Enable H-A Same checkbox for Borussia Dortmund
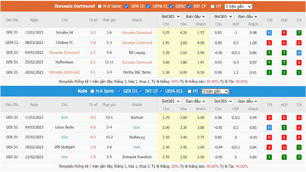This screenshot has width=306, height=172. click(100, 6)
